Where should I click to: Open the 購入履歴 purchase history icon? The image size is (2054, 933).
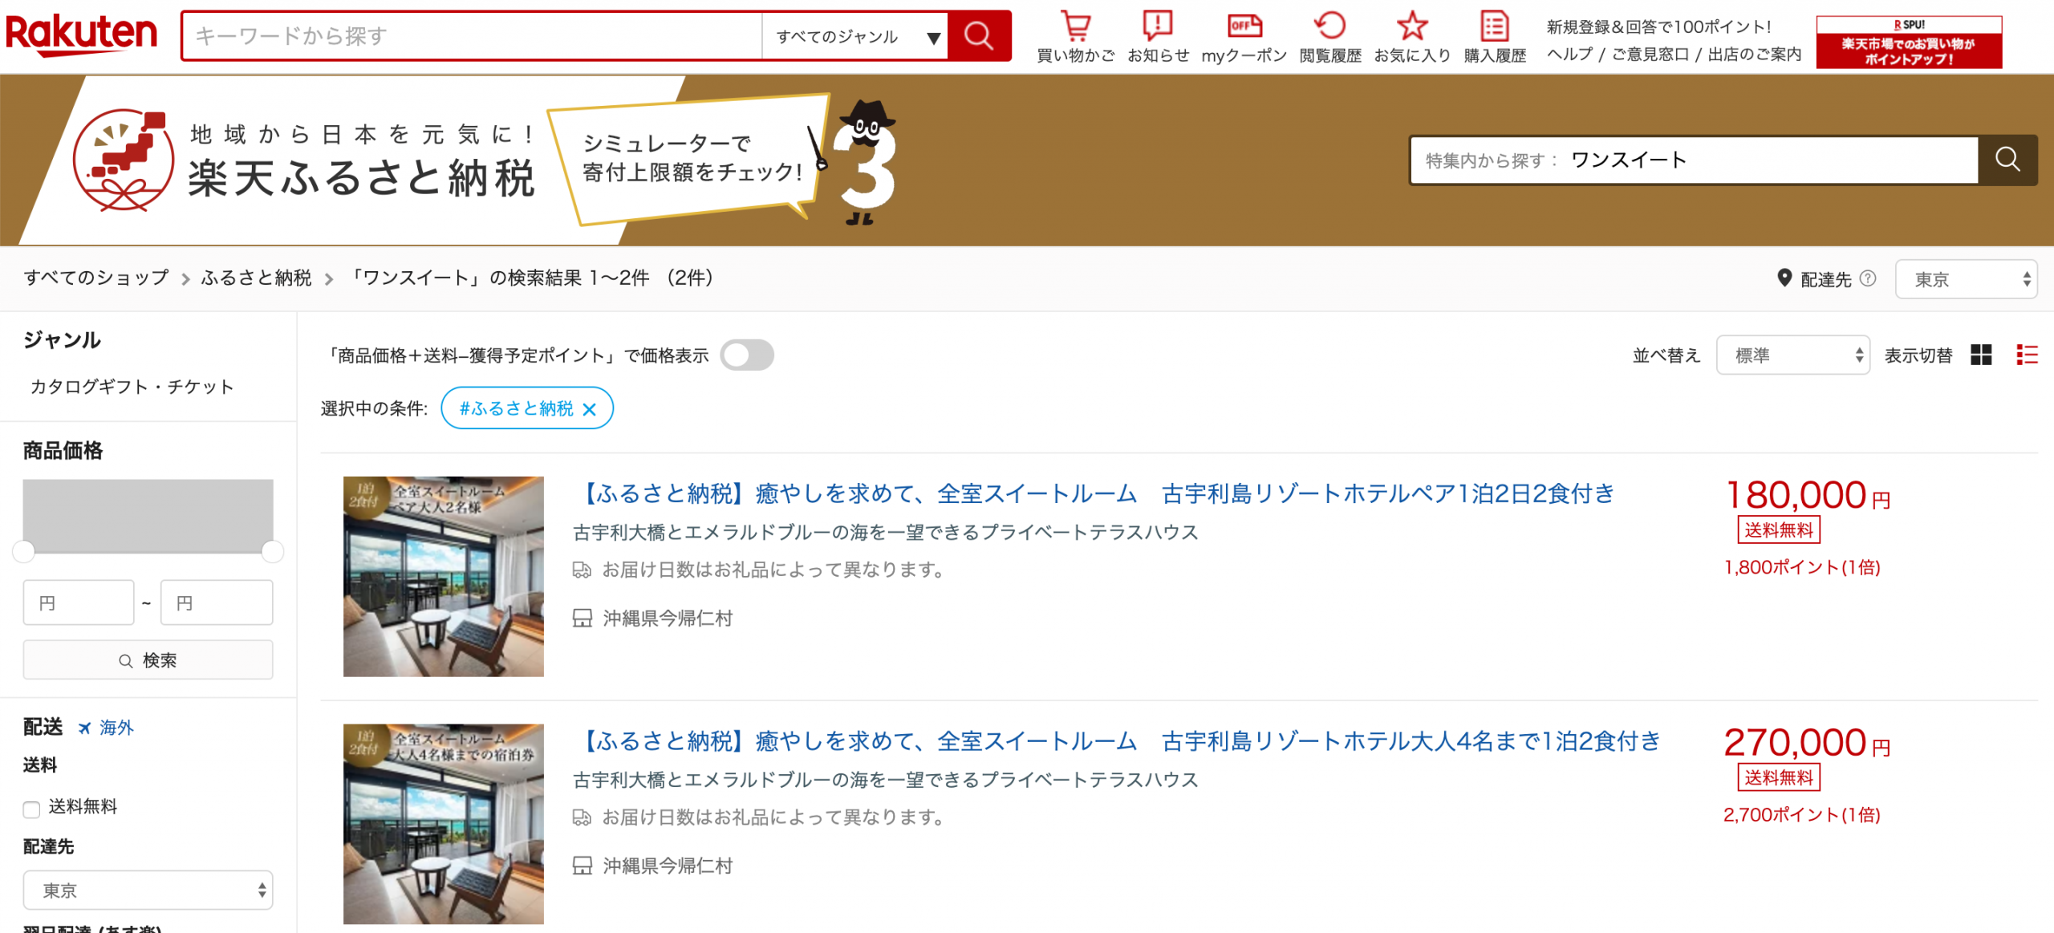(x=1494, y=27)
